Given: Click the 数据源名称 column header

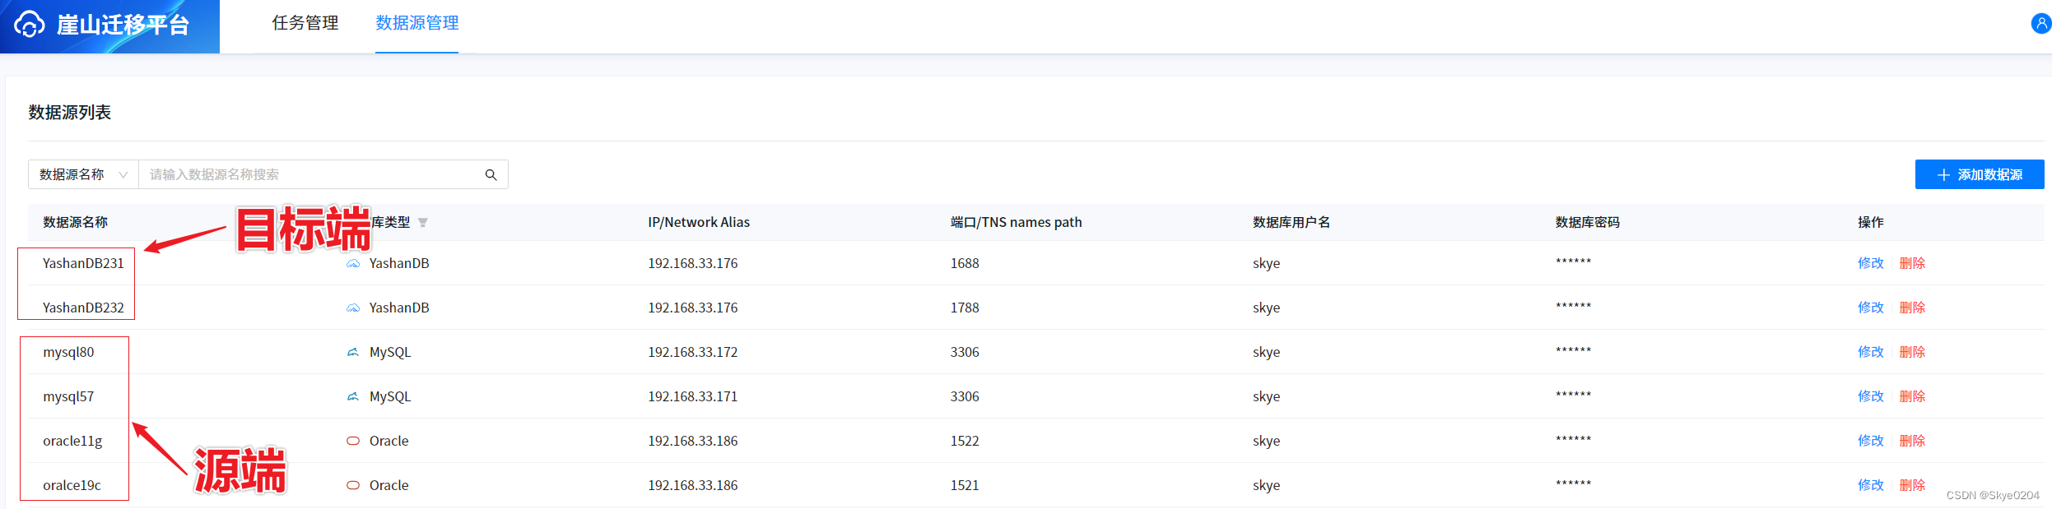Looking at the screenshot, I should (75, 222).
